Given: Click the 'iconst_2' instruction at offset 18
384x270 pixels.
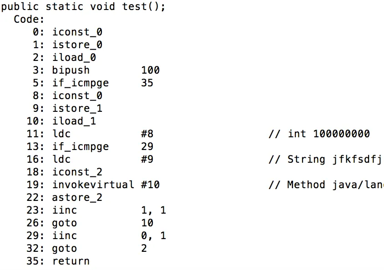Looking at the screenshot, I should 77,172.
